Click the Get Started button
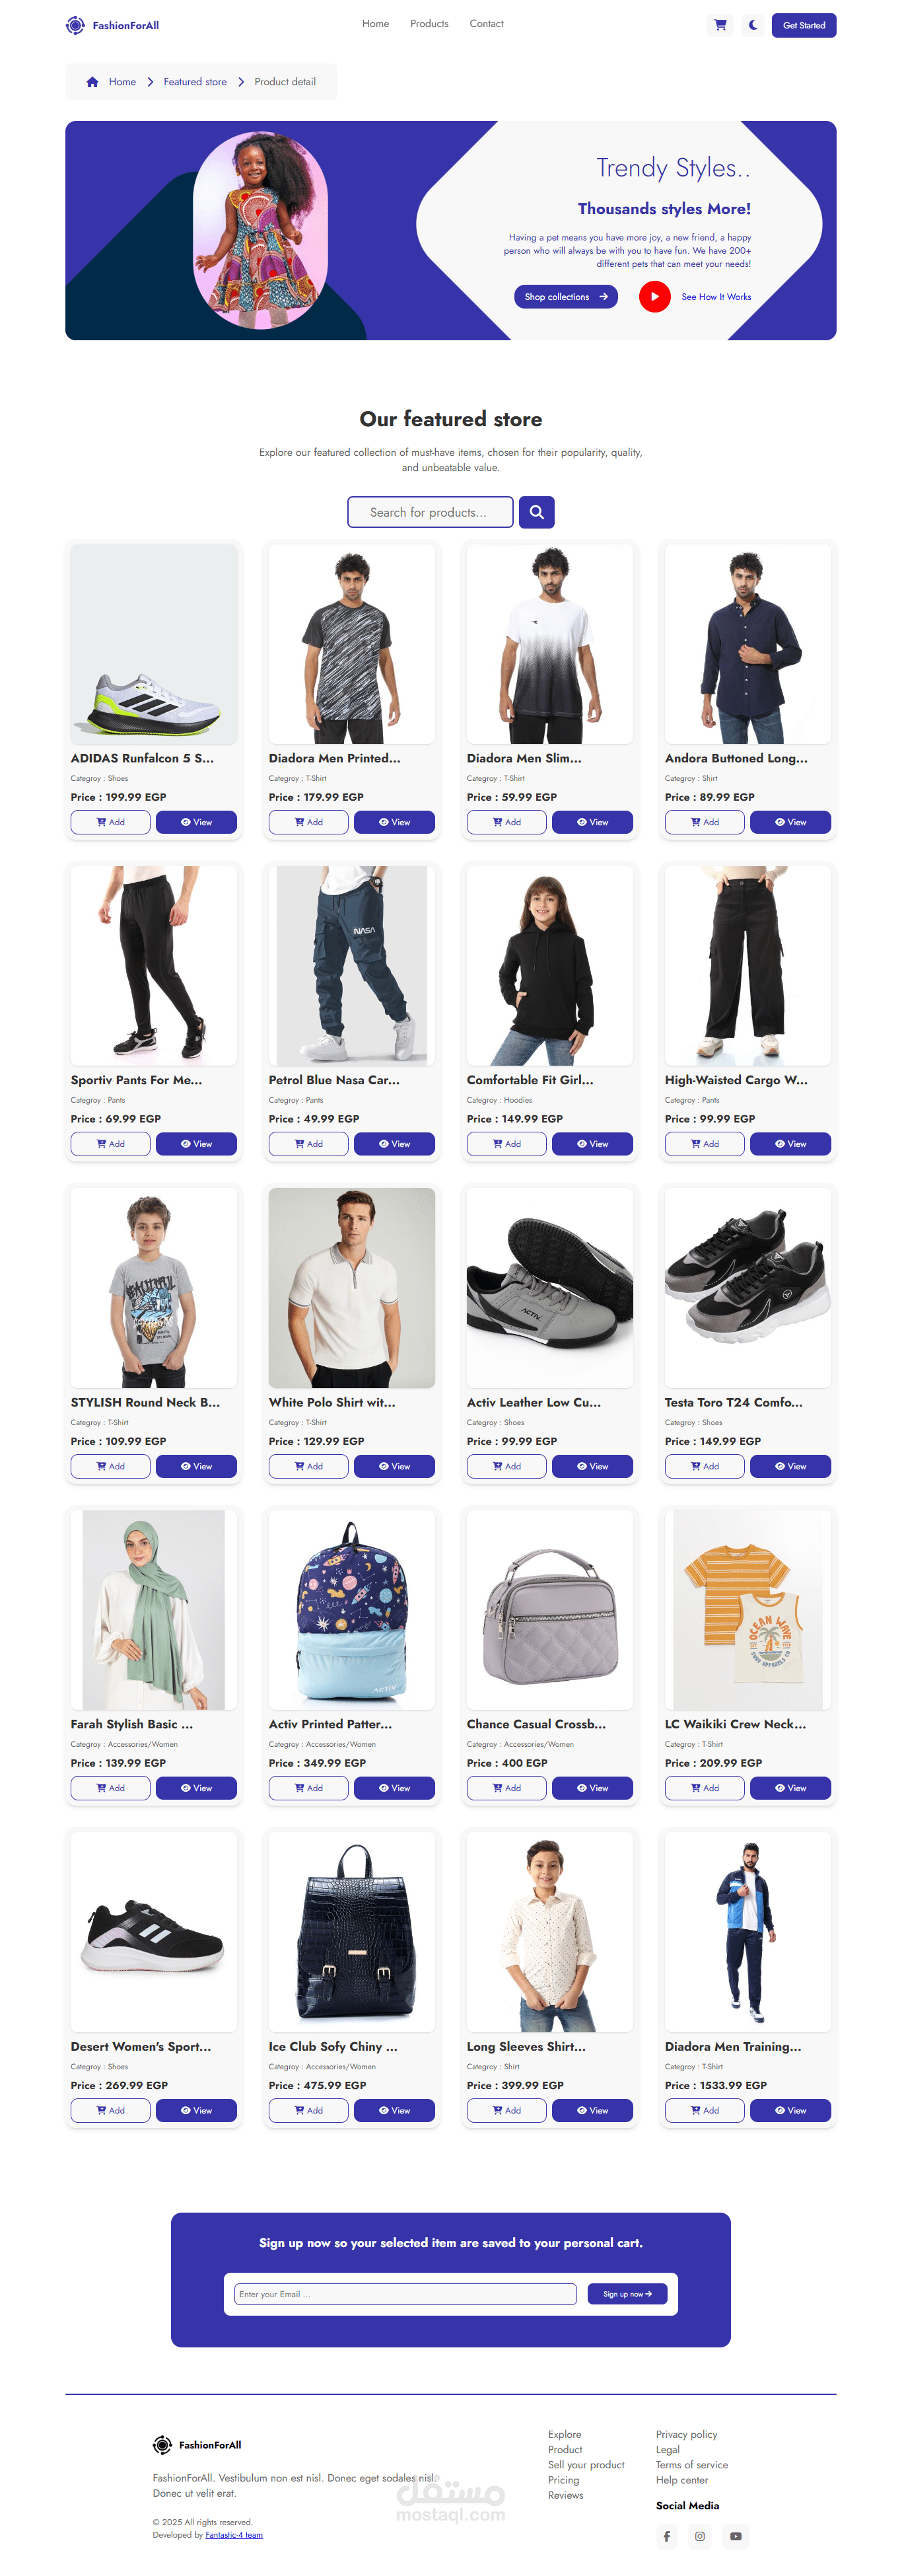The width and height of the screenshot is (902, 2576). [804, 25]
